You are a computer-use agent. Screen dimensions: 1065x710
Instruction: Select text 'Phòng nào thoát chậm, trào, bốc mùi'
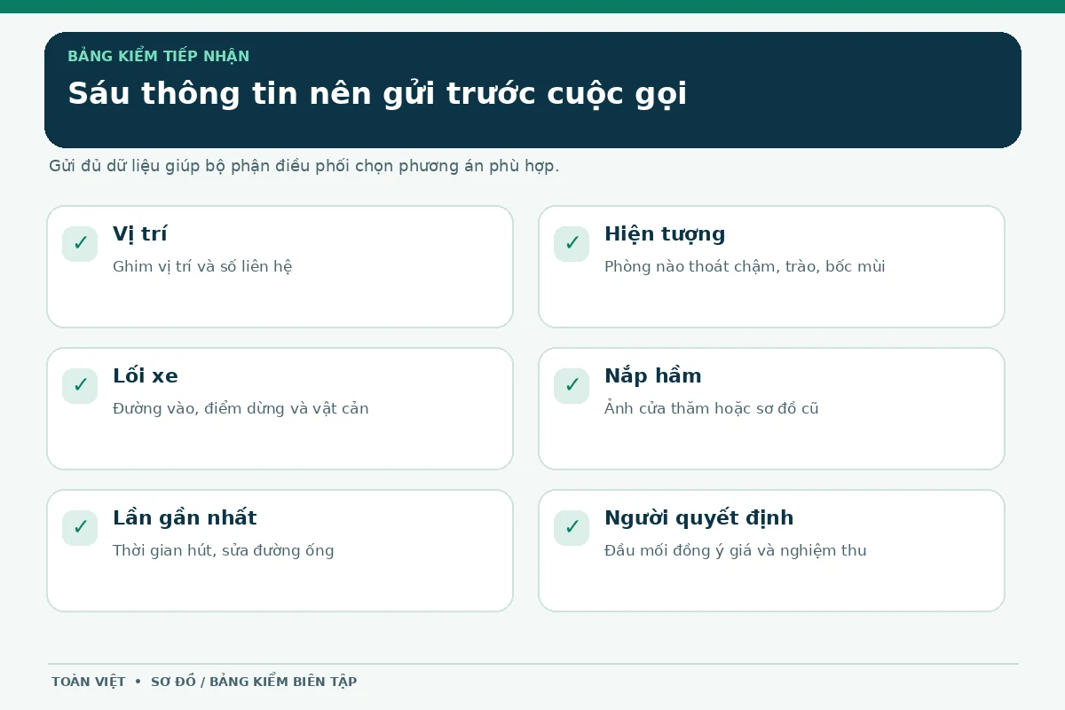(745, 266)
